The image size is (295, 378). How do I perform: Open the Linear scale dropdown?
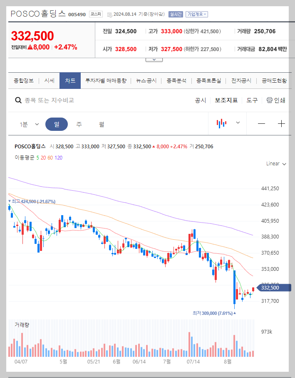(x=275, y=164)
